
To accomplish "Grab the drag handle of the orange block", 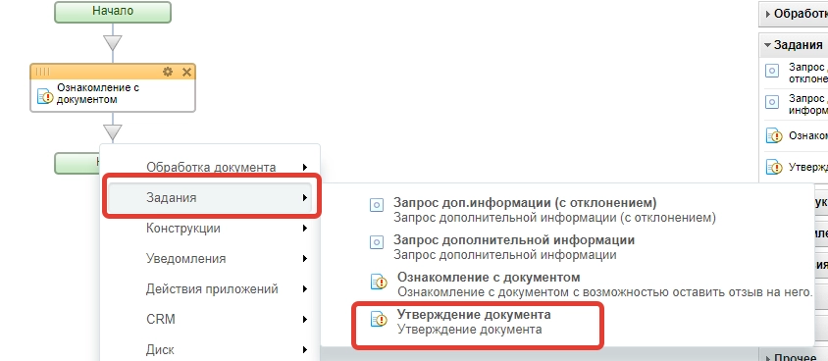I will 42,72.
